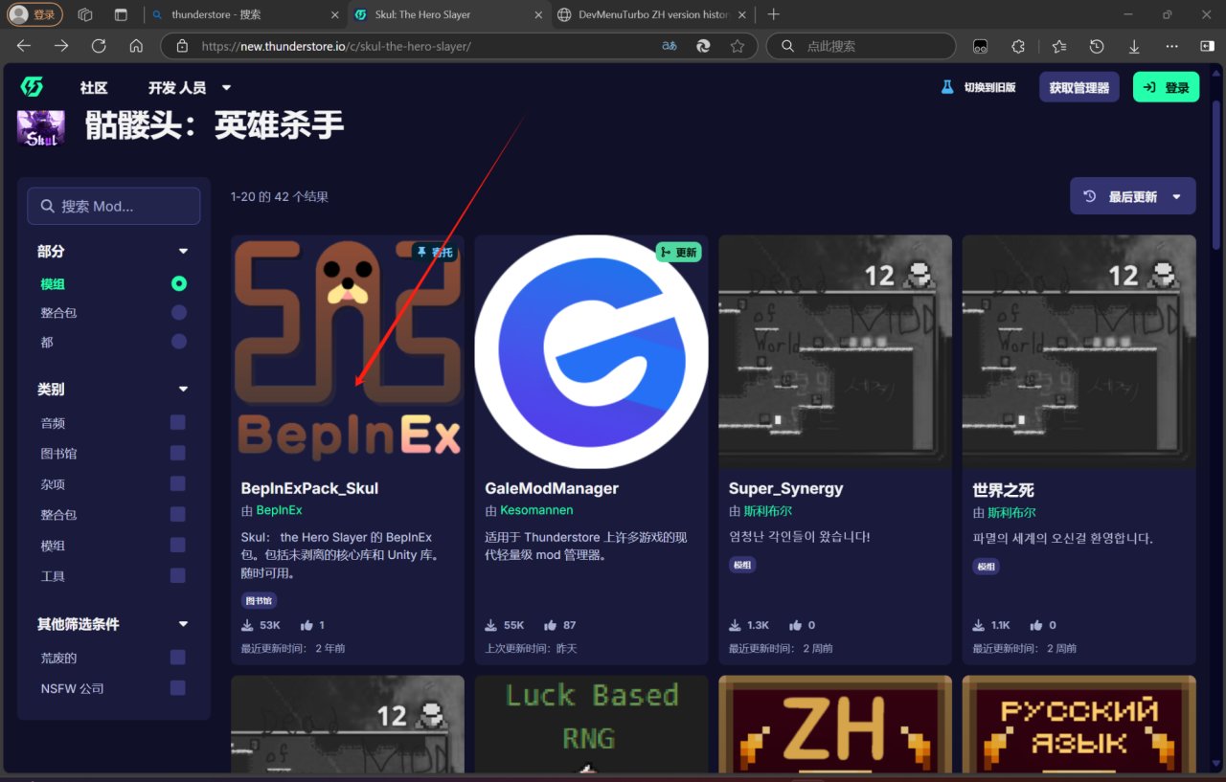Open the Super_Synergy mod title
This screenshot has height=782, width=1226.
point(785,488)
